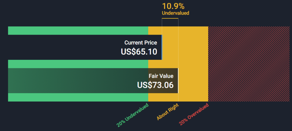Select the US$73.06 fair value amount
292x131 pixels.
click(155, 85)
